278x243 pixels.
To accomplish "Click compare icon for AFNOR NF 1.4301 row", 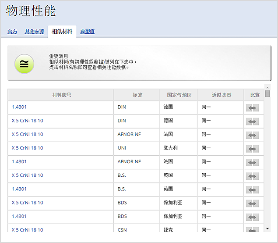I will [252, 163].
